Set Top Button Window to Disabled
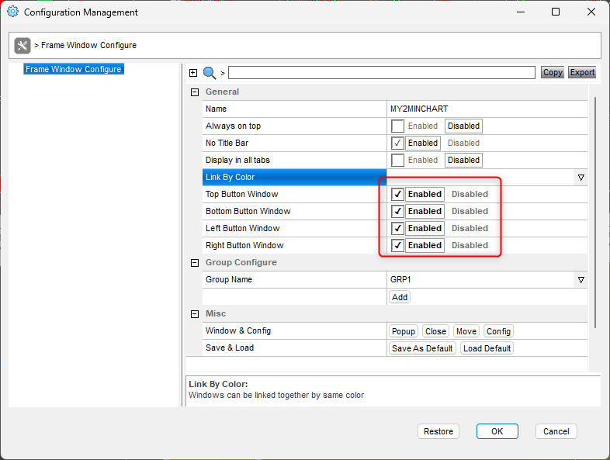The width and height of the screenshot is (610, 460). click(470, 194)
